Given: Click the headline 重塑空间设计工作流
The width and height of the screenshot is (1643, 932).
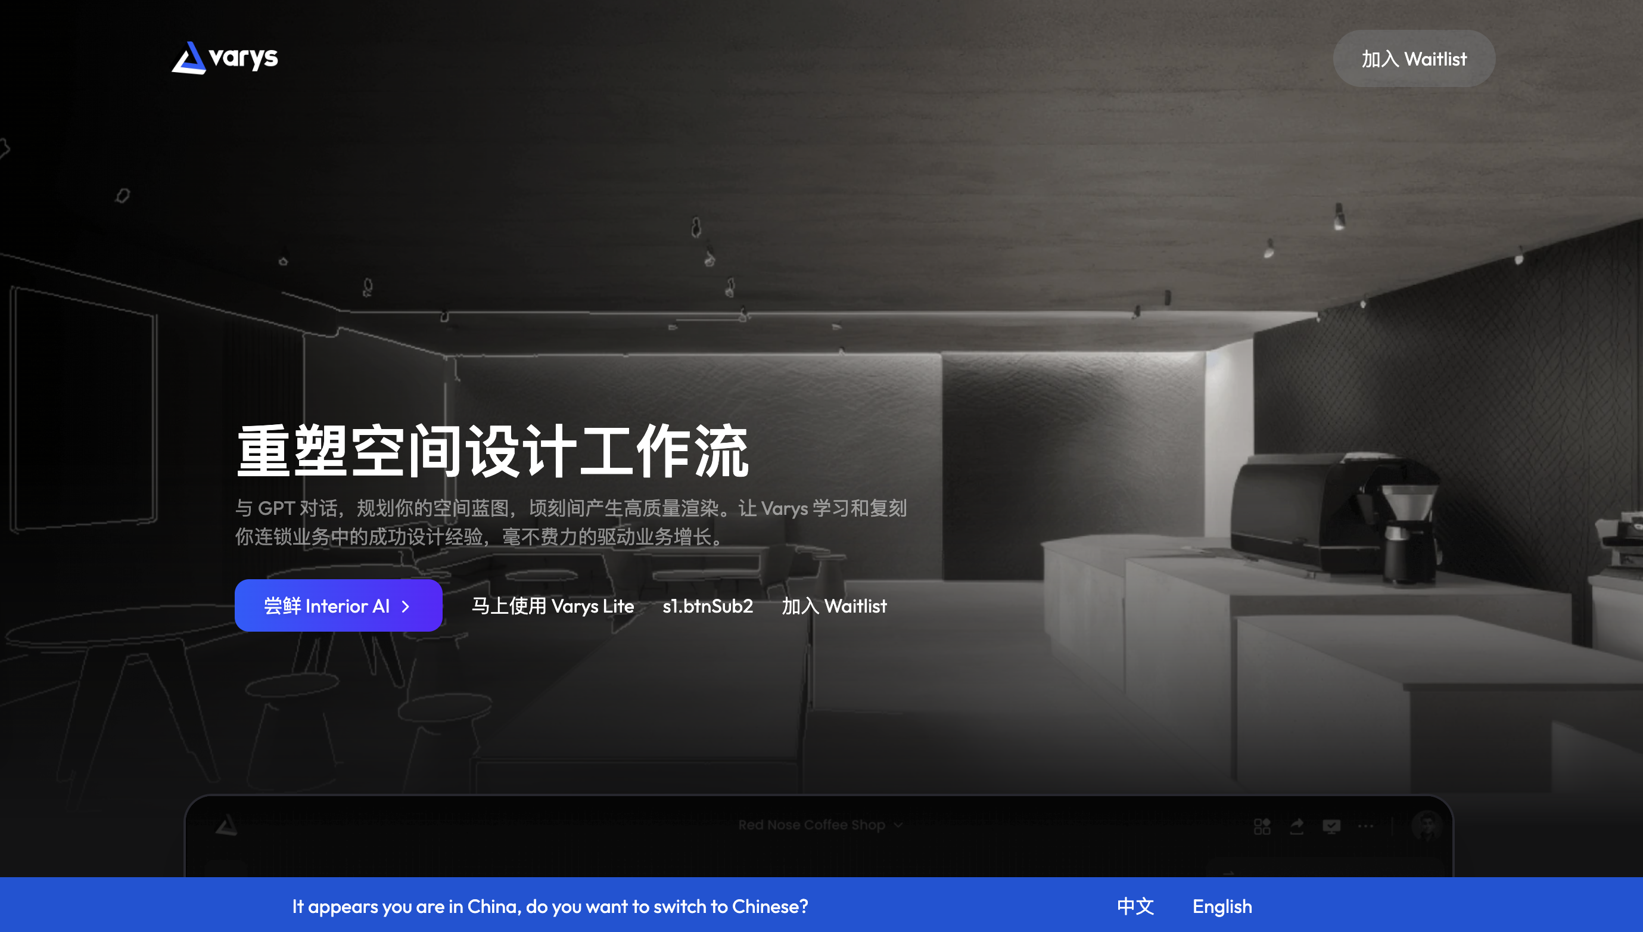Looking at the screenshot, I should 492,450.
